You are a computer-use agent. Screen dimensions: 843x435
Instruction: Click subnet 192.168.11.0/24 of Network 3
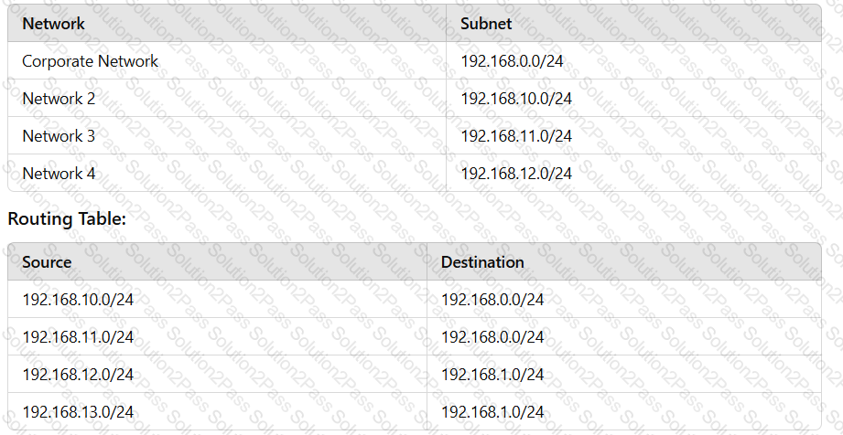(516, 136)
